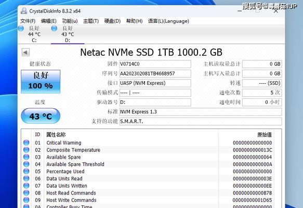Screen dimensions: 303x208
Task: Click the serial number field AA202302081TB4668957
Action: pos(155,74)
